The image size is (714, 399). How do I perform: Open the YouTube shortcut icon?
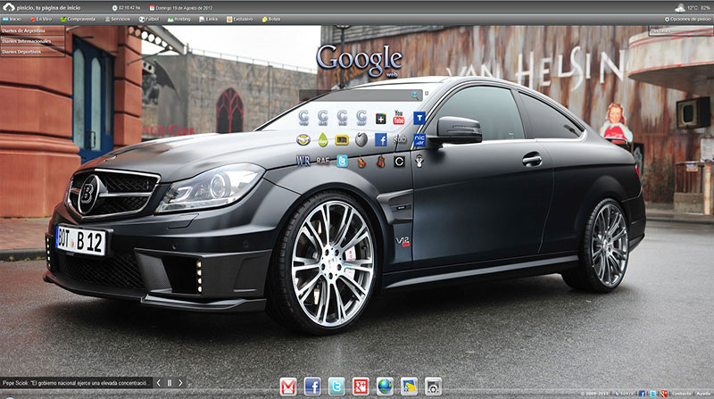399,118
